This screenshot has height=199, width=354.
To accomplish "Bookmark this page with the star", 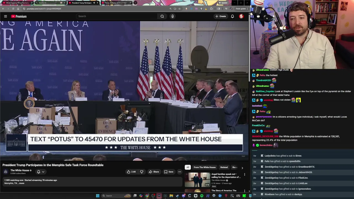I will (179, 9).
